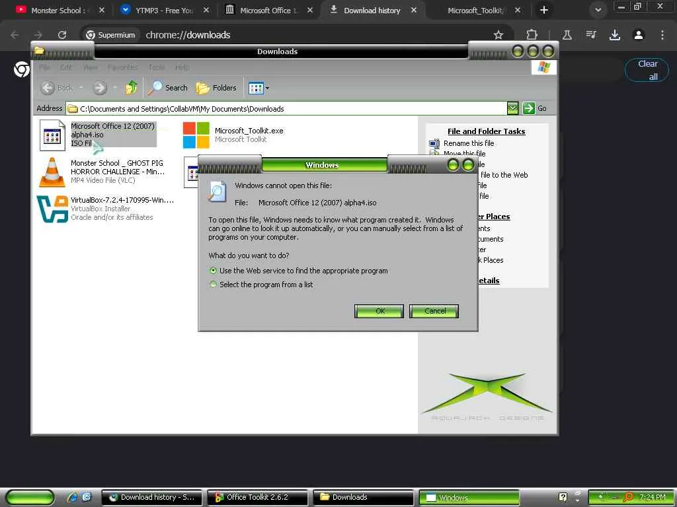Open a new browser tab
The height and width of the screenshot is (507, 677).
[544, 10]
